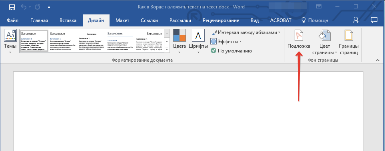Expand the Темы dropdown arrow
Viewport: 385px width, 151px height.
pos(10,52)
